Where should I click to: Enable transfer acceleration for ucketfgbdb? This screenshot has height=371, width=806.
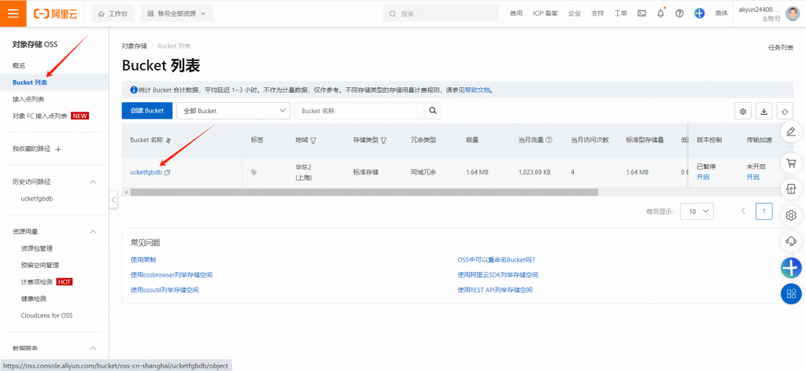[752, 177]
